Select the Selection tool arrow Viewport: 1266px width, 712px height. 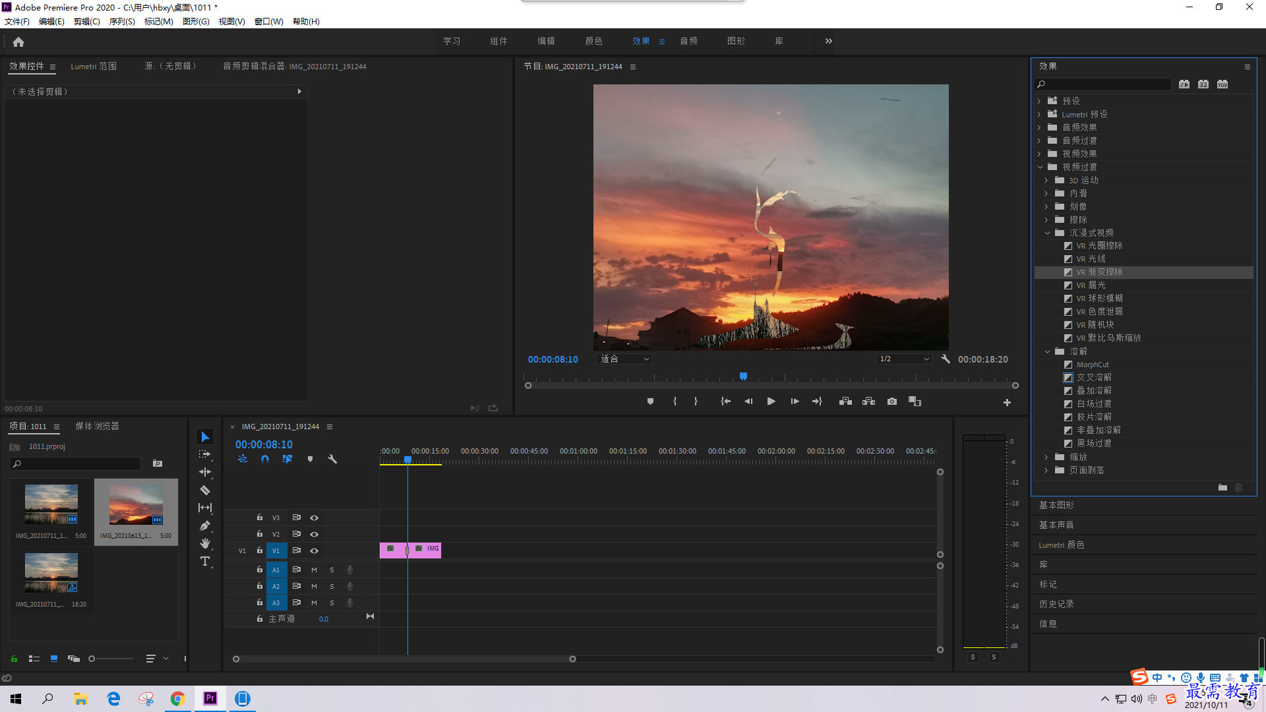(205, 437)
